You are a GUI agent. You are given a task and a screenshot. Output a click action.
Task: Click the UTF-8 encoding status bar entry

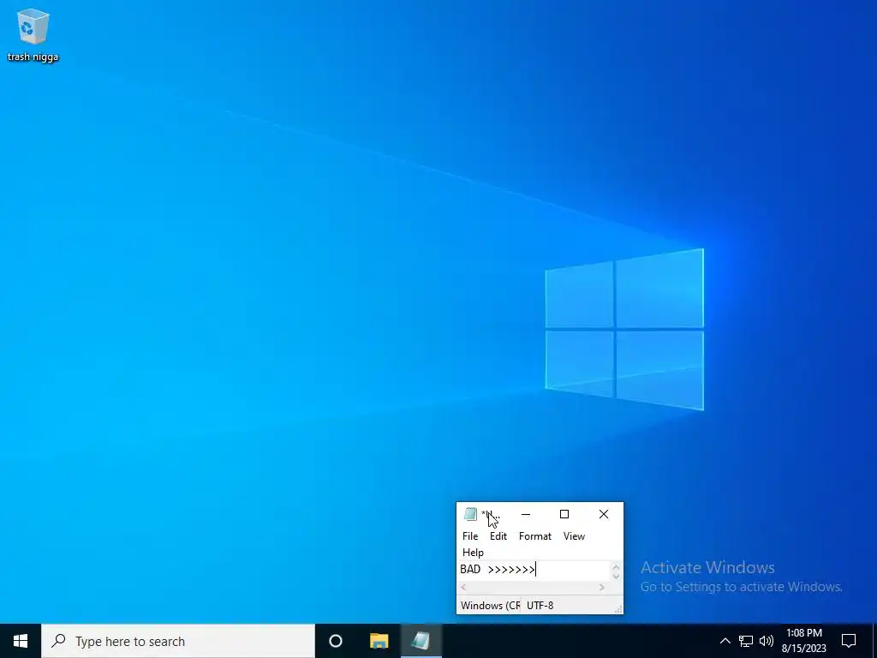pos(540,606)
